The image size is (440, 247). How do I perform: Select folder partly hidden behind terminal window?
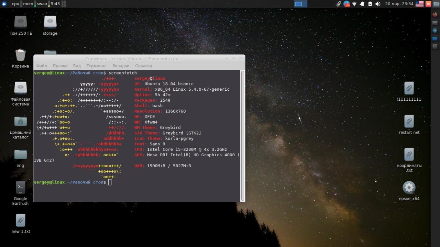pyautogui.click(x=50, y=52)
